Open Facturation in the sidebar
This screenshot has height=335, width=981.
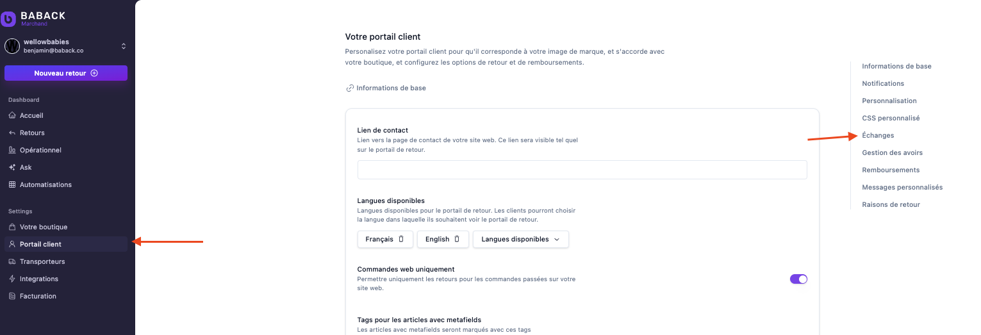coord(38,297)
